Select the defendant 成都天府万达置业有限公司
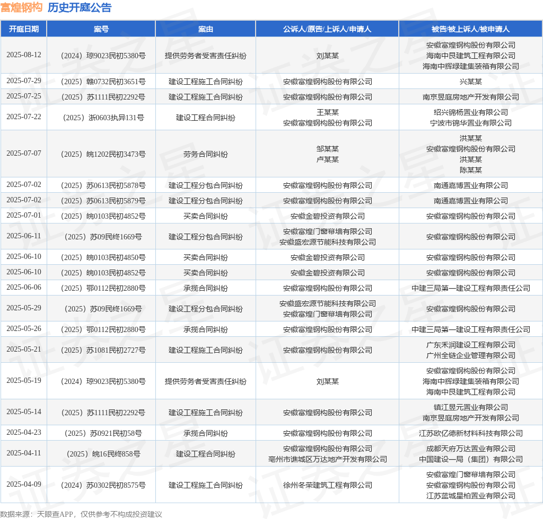The width and height of the screenshot is (543, 519). pos(471,449)
